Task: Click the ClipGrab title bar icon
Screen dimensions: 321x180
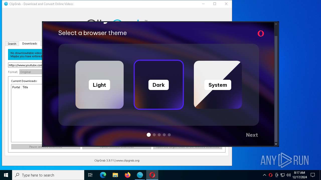Action: coord(6,4)
